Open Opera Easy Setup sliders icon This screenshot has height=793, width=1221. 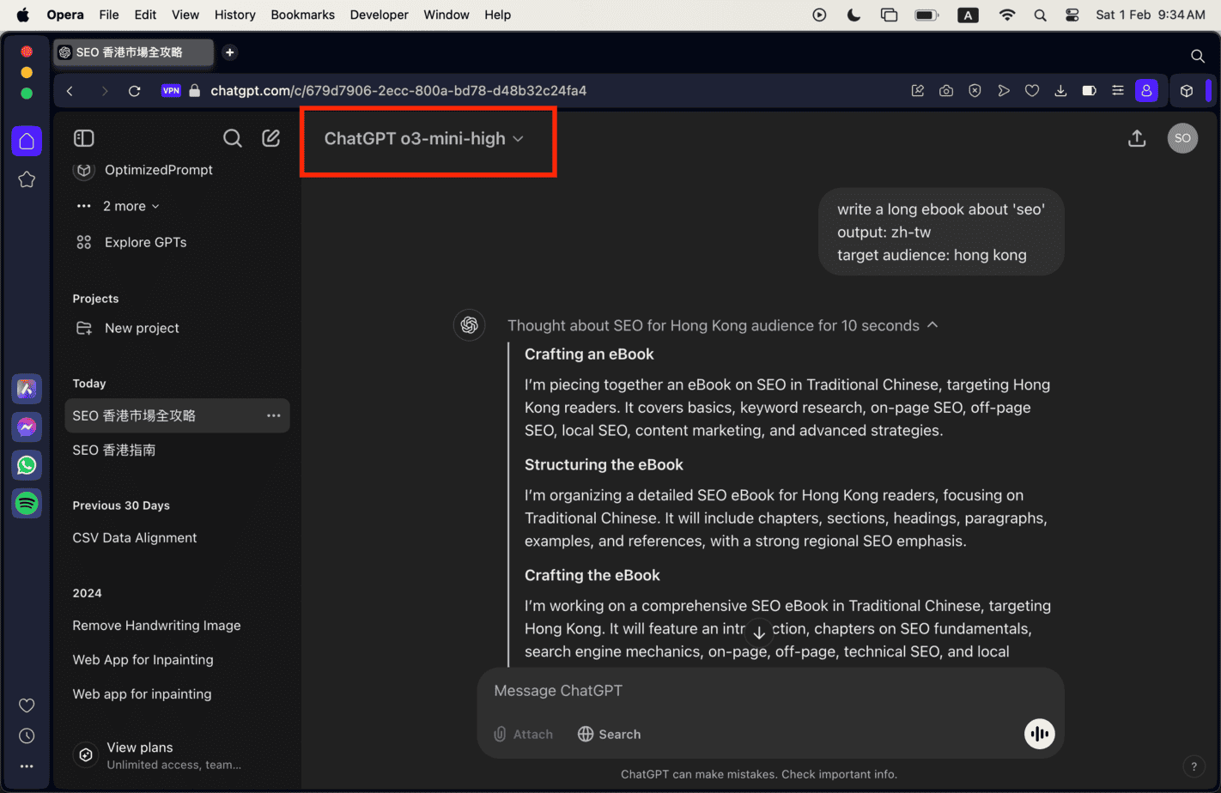coord(1117,91)
